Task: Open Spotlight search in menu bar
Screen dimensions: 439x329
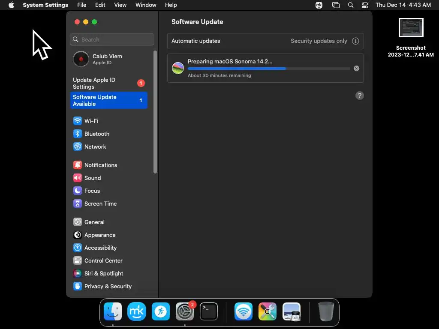Action: pos(351,5)
